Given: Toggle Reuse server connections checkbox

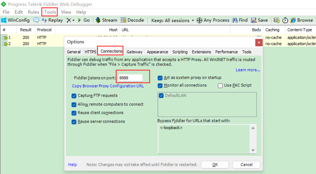Looking at the screenshot, I should tap(74, 122).
